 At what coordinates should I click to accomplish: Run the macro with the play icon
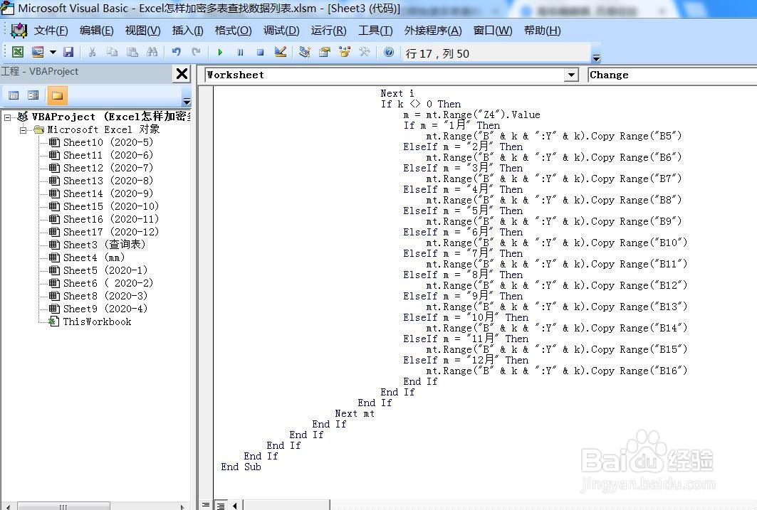pyautogui.click(x=220, y=52)
